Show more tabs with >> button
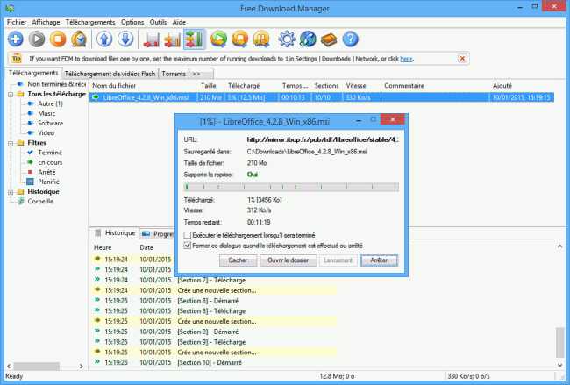This screenshot has height=385, width=570. click(201, 74)
